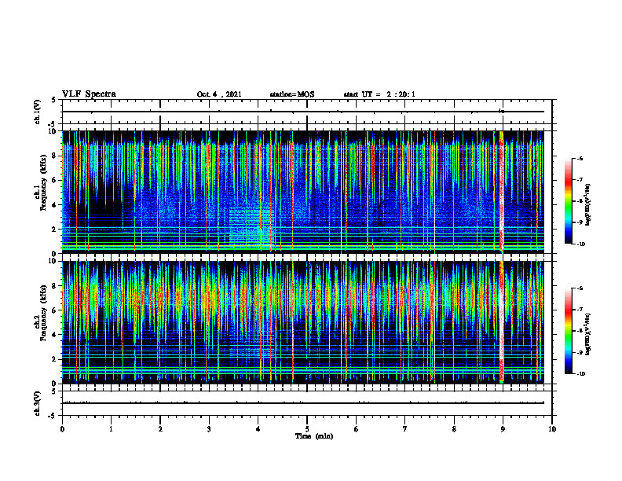This screenshot has width=622, height=481.
Task: Click tick label "3" on the Time axis
Action: point(209,429)
